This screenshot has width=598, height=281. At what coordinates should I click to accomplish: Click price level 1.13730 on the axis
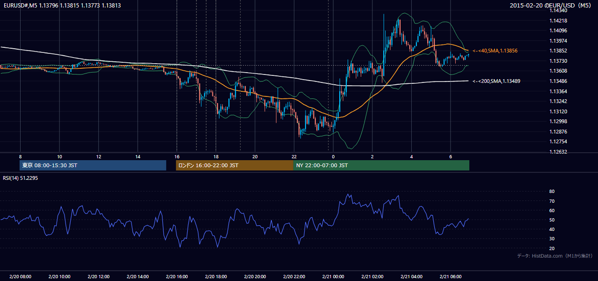tap(558, 61)
